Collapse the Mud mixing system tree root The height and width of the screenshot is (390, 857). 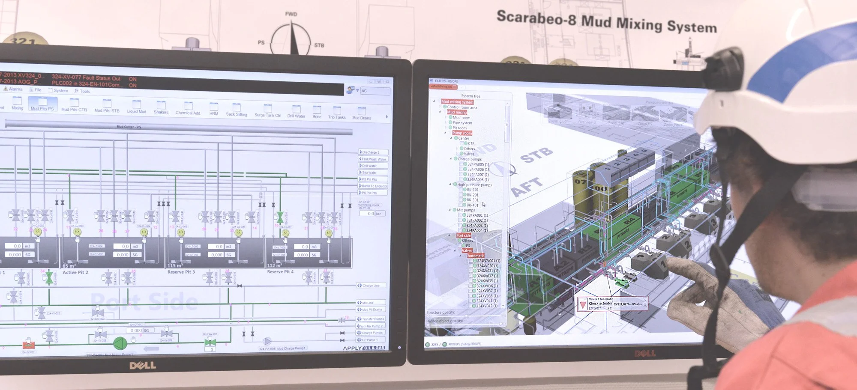(434, 101)
